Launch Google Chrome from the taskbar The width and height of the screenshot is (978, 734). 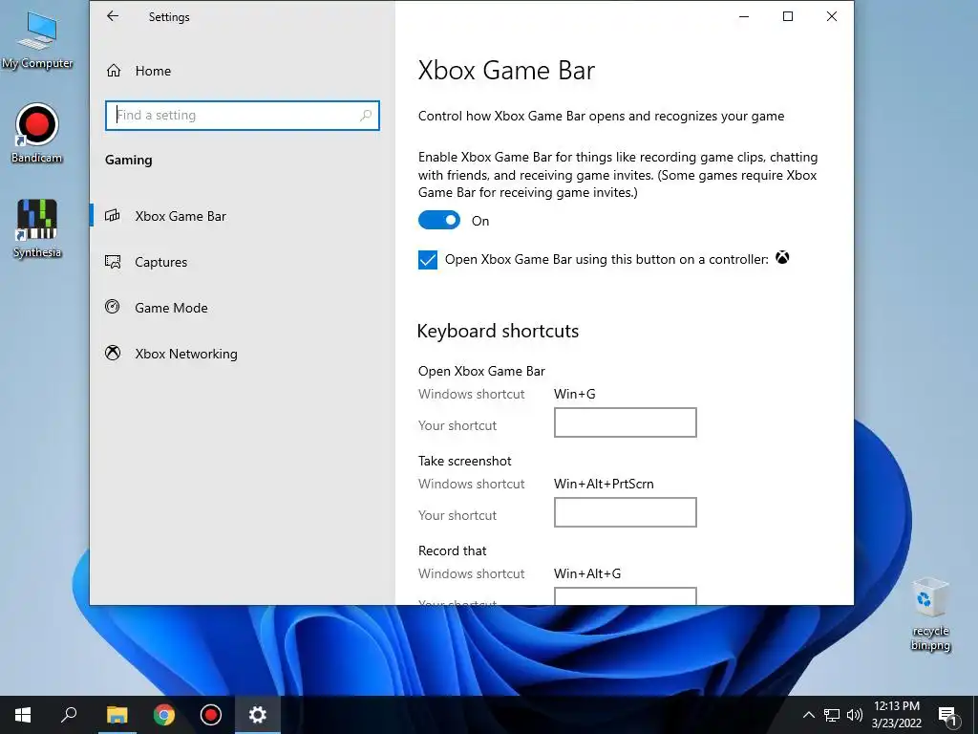point(164,715)
